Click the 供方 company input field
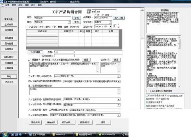 52,18
